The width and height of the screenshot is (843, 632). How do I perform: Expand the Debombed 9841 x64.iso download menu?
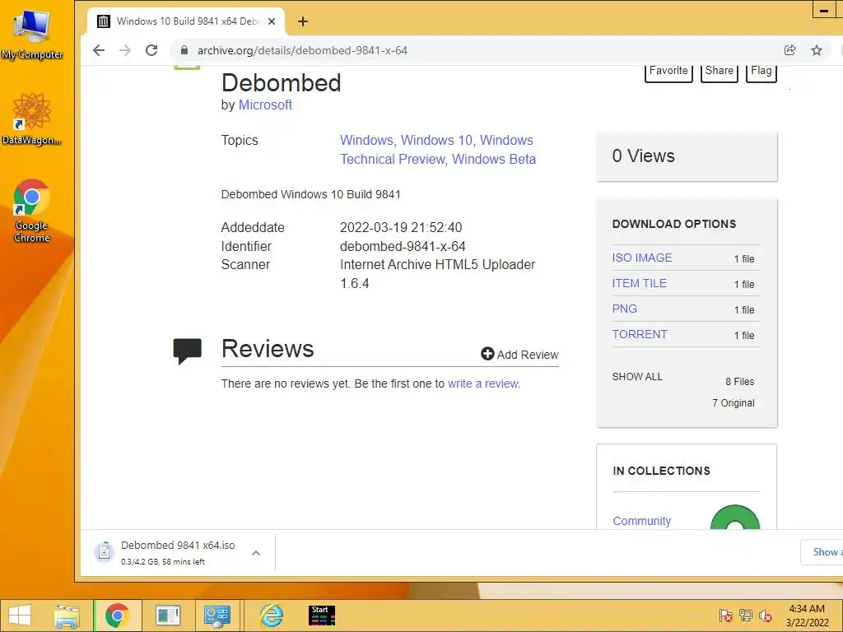(x=256, y=552)
